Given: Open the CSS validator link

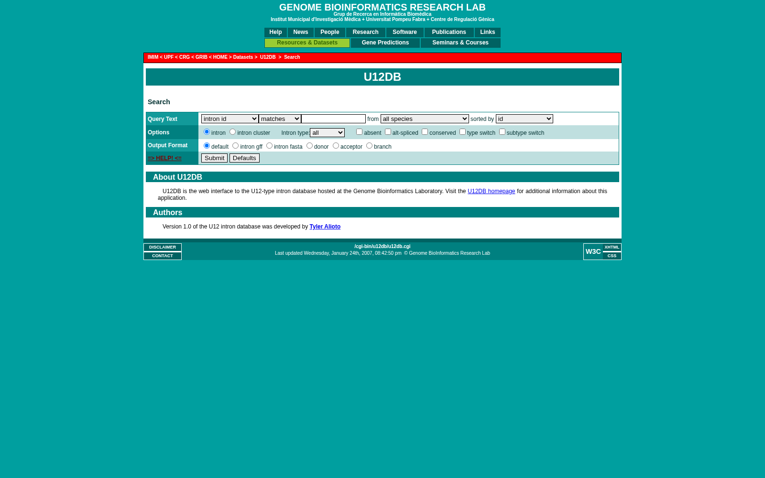Looking at the screenshot, I should coord(612,256).
